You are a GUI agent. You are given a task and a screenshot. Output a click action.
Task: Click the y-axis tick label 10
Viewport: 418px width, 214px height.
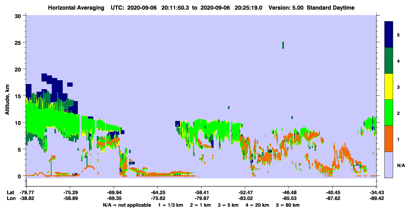point(18,123)
